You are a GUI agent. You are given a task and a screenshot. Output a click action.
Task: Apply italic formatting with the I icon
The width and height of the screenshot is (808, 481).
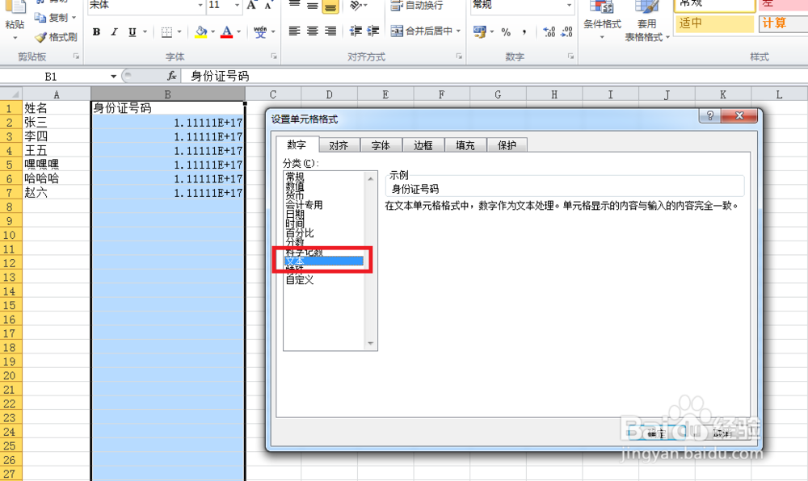(113, 31)
